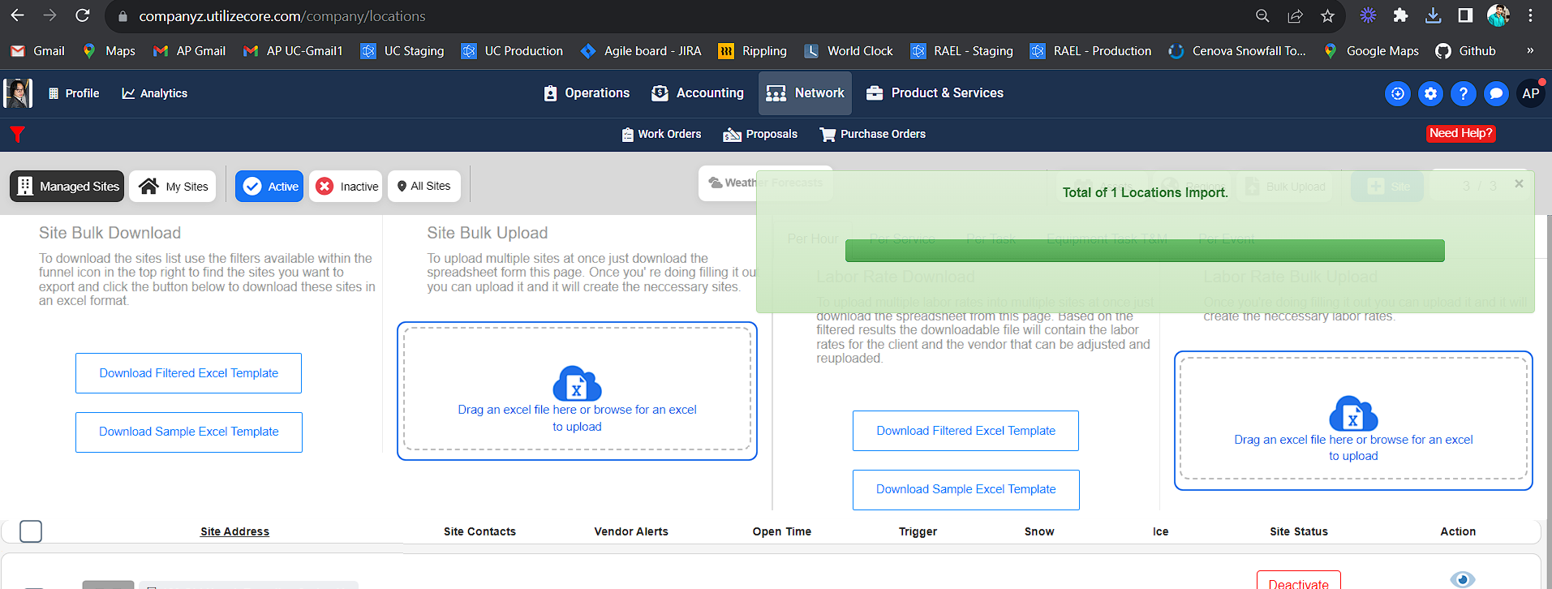Click the red filter funnel icon

(17, 134)
